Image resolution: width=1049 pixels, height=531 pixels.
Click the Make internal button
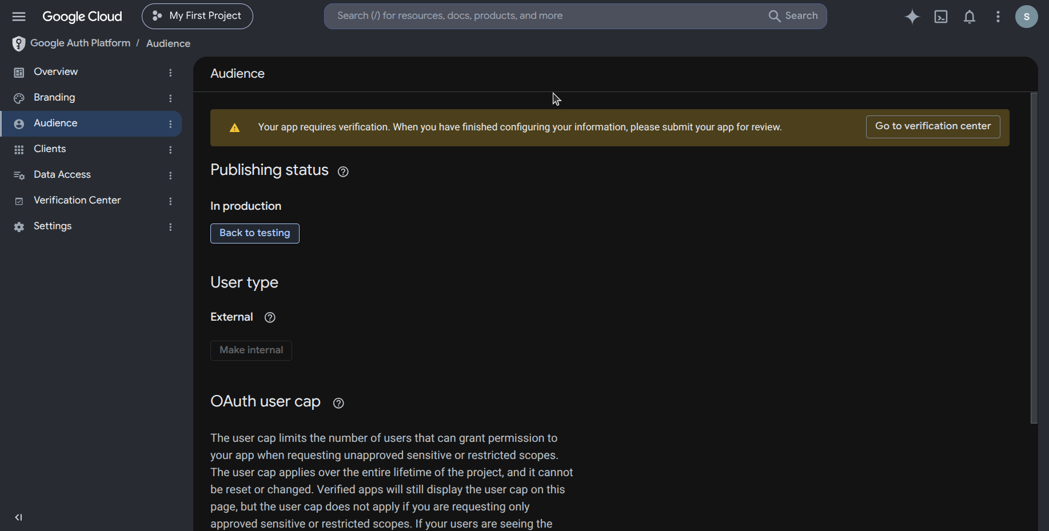tap(251, 350)
